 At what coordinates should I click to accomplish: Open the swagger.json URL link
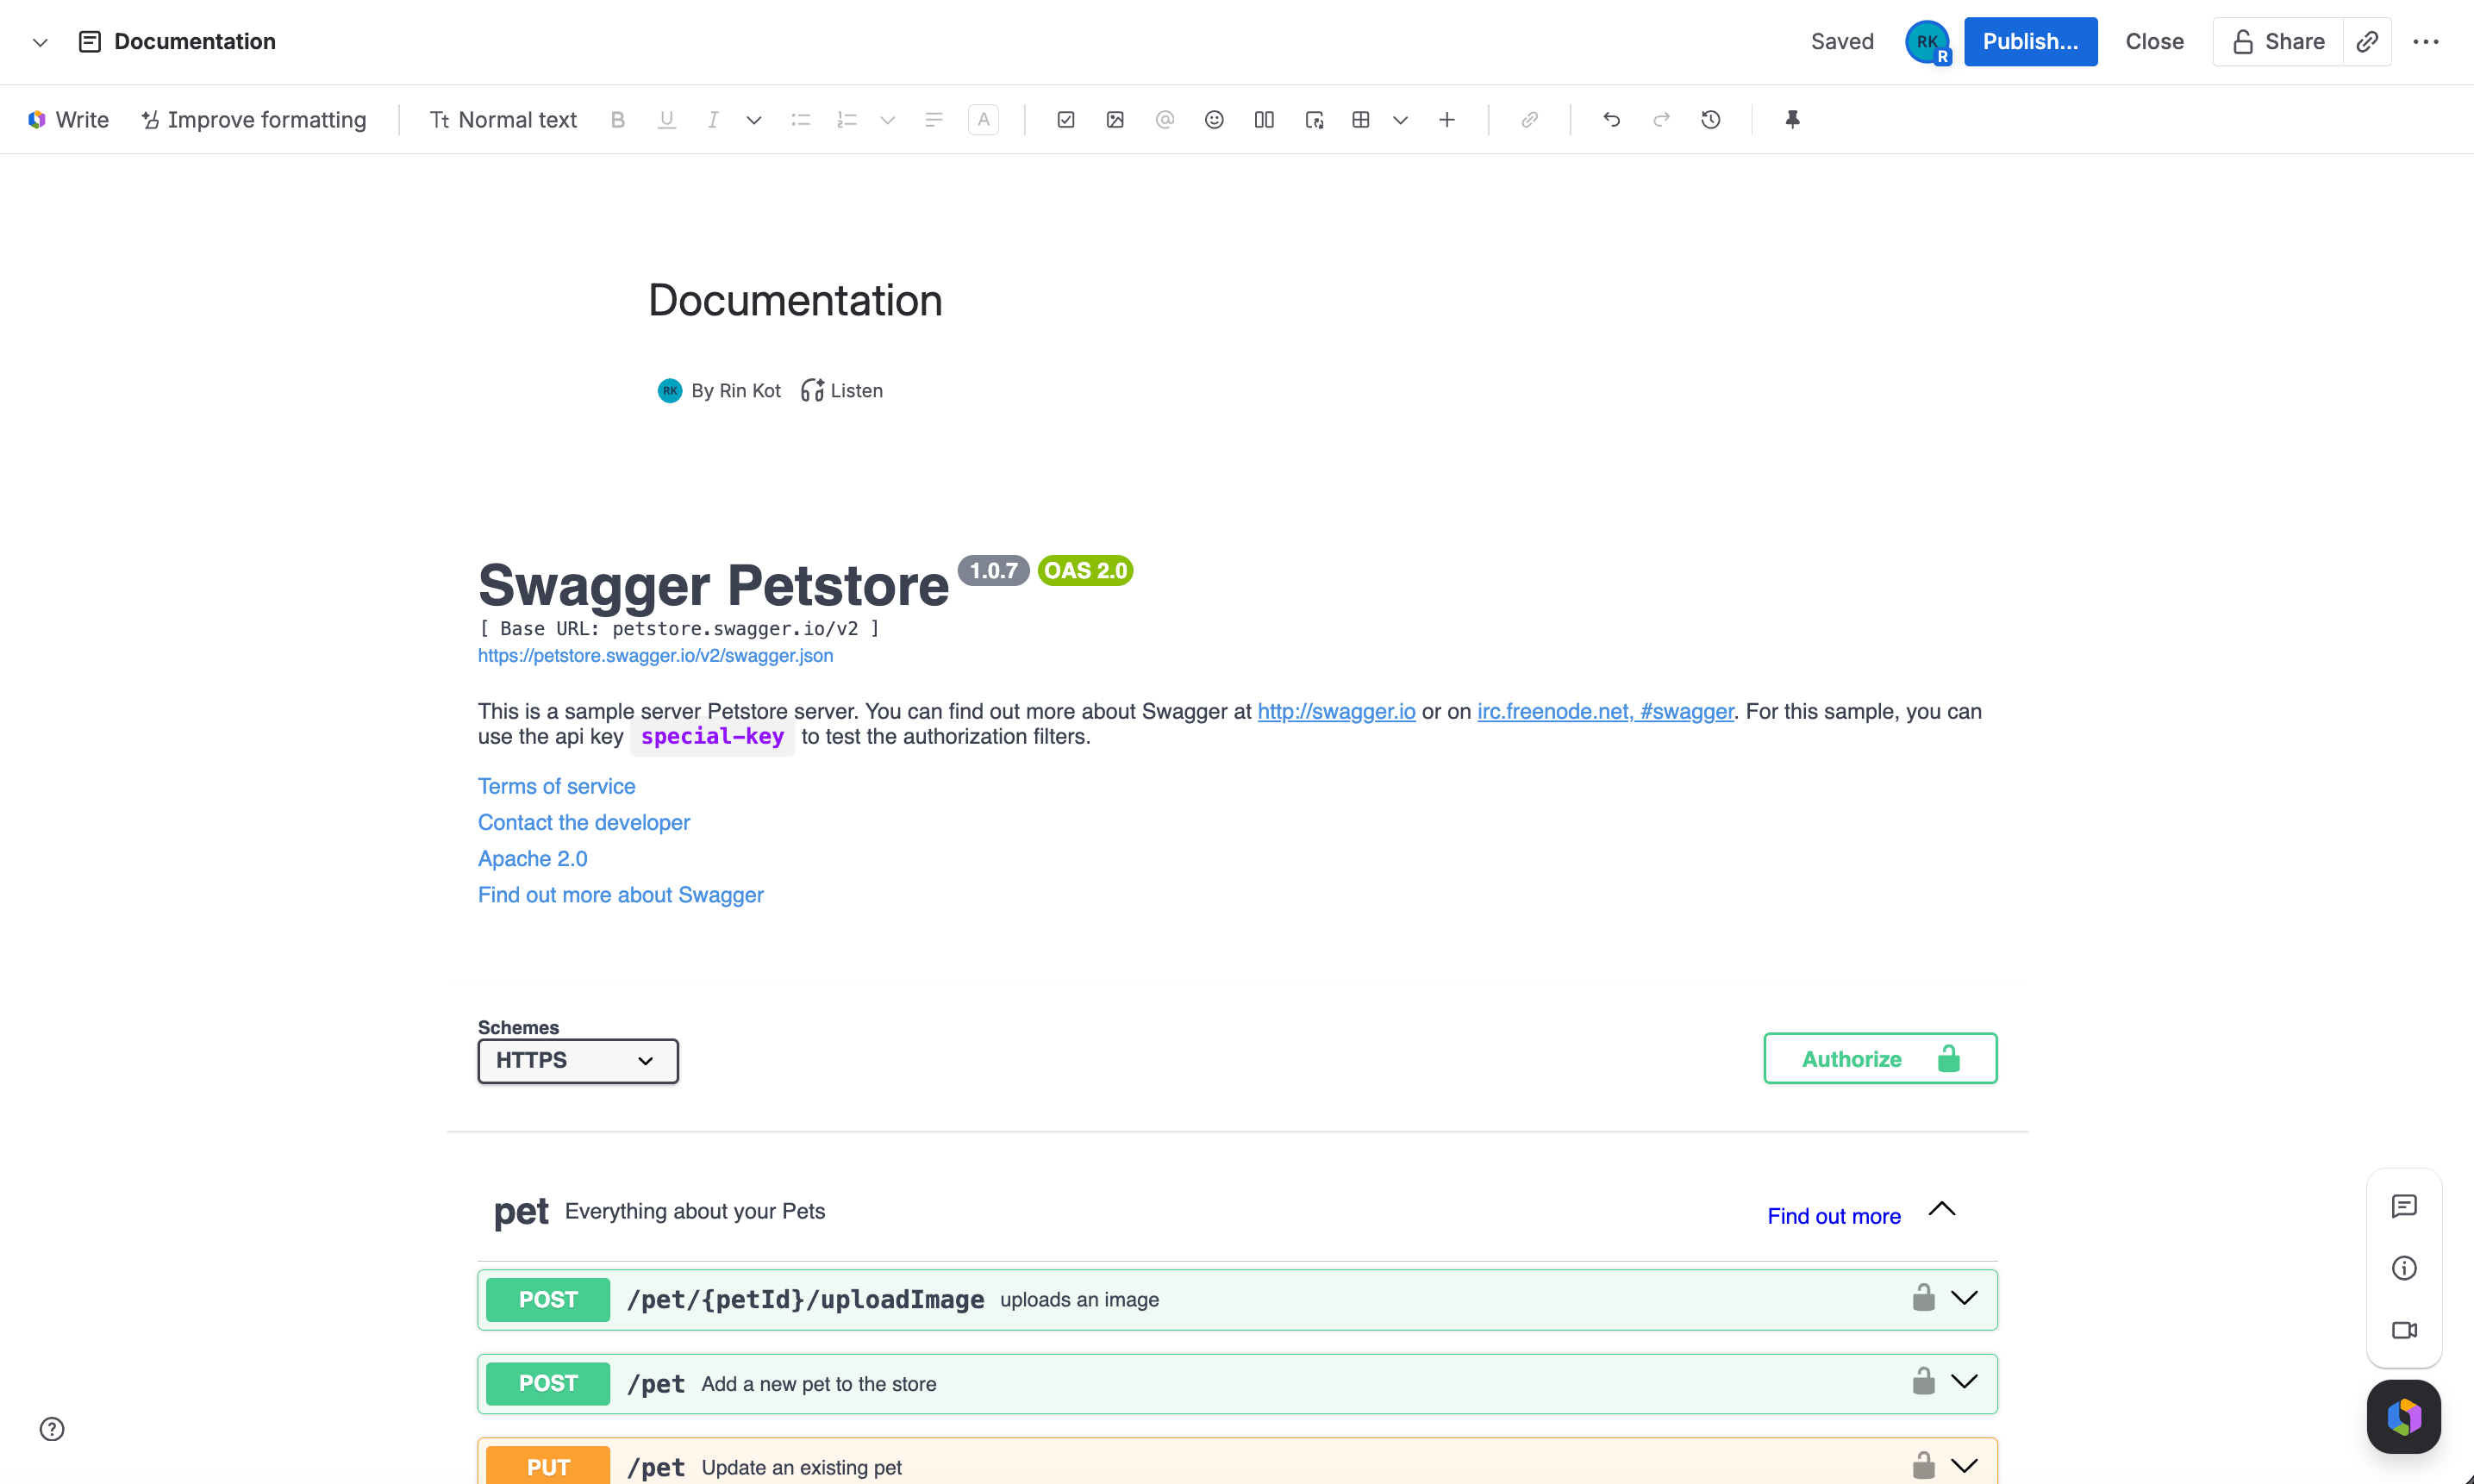pyautogui.click(x=655, y=656)
